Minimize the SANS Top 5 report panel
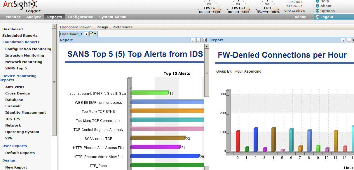This screenshot has width=354, height=170. pyautogui.click(x=198, y=40)
